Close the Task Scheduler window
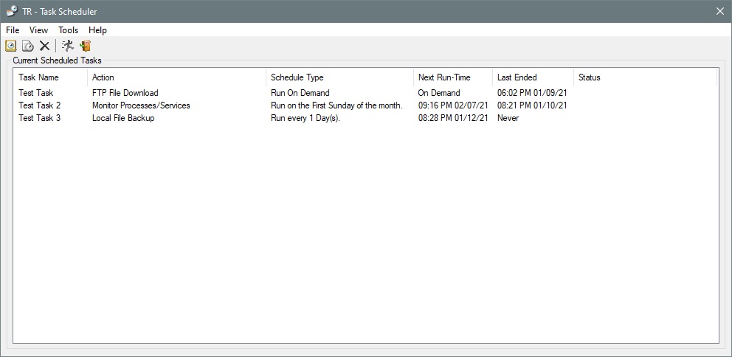The height and width of the screenshot is (357, 732). pyautogui.click(x=720, y=11)
